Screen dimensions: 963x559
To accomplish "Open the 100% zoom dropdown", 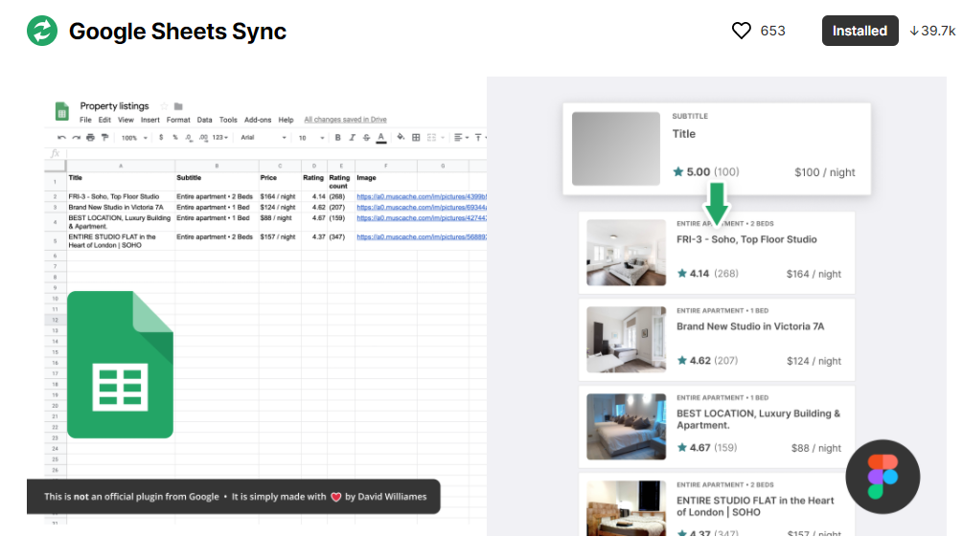I will (134, 138).
